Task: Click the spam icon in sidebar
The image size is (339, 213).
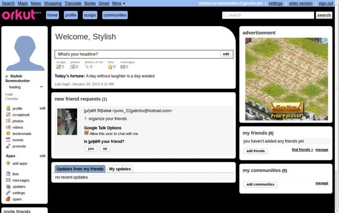Action: 8,199
